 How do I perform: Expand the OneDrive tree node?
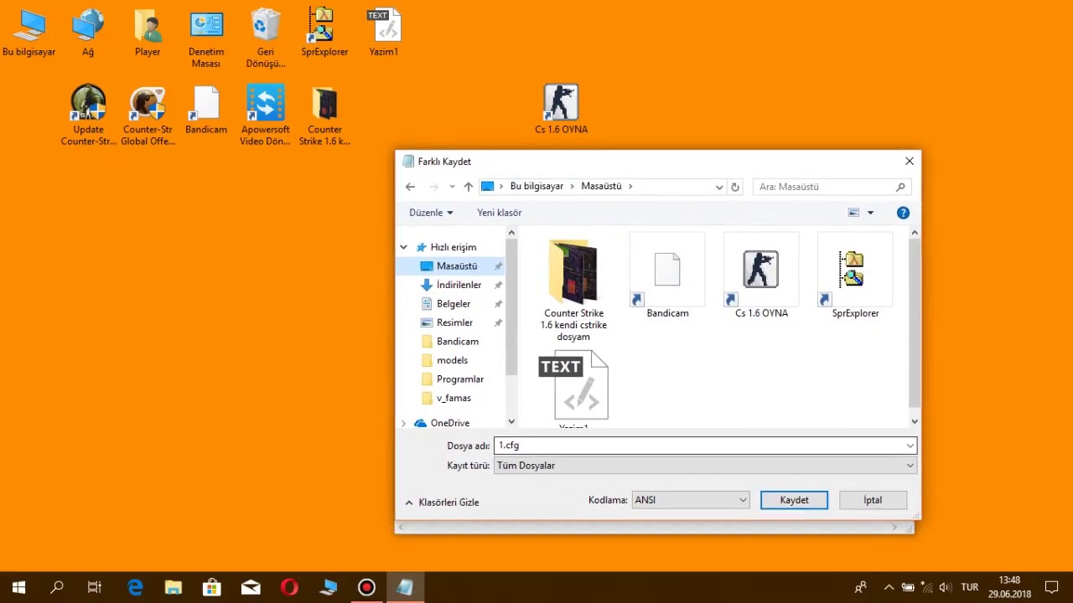[403, 423]
